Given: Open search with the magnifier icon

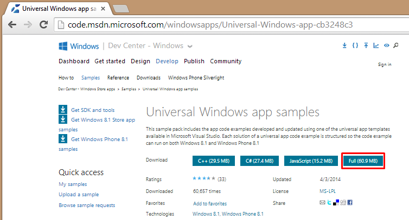Looking at the screenshot, I should point(396,45).
